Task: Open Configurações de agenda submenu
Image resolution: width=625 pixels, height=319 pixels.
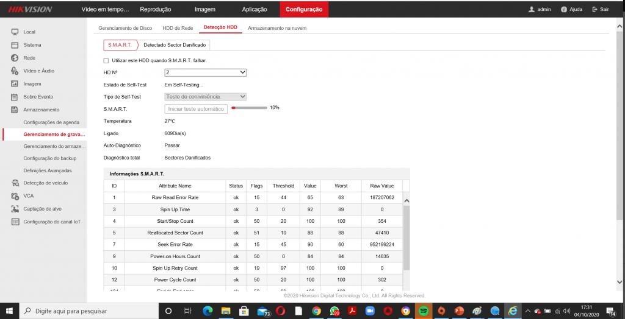Action: click(x=51, y=122)
